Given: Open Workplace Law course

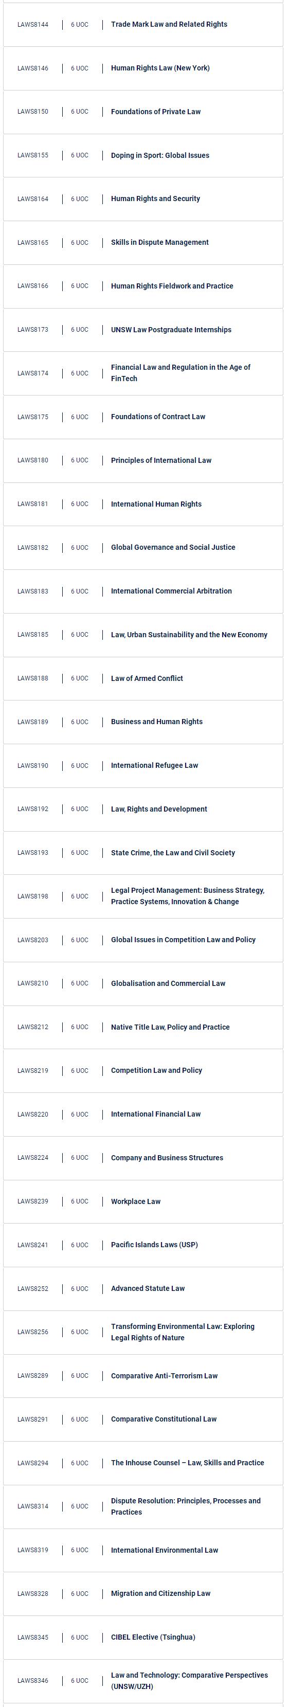Looking at the screenshot, I should (x=143, y=1201).
